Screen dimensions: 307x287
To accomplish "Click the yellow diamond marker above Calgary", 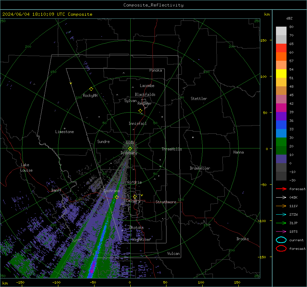I will point(135,197).
